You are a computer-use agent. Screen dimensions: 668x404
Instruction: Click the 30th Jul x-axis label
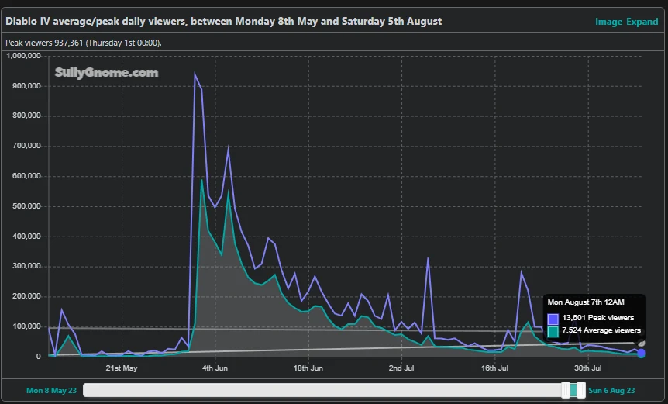pyautogui.click(x=587, y=368)
